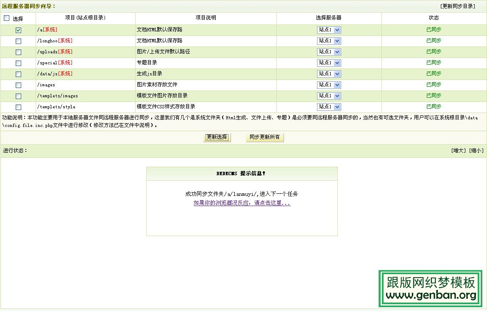Shrink status panel with 缩小 link
This screenshot has width=487, height=311.
tap(476, 151)
